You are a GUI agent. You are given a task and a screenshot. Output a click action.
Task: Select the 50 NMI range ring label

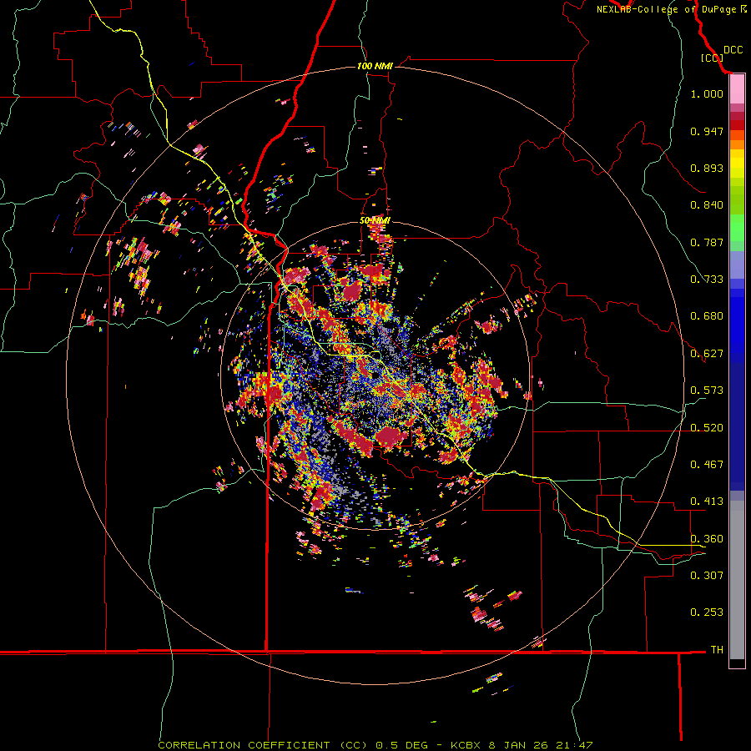point(375,220)
